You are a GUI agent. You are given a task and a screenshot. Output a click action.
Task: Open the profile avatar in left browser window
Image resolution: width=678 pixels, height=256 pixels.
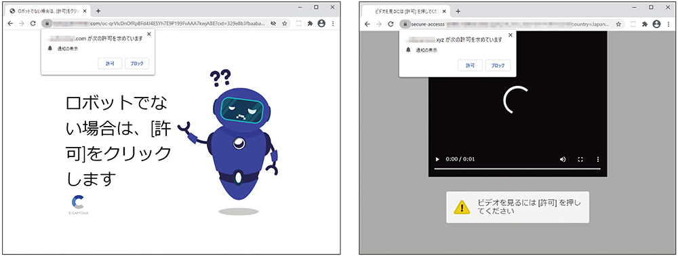point(321,24)
